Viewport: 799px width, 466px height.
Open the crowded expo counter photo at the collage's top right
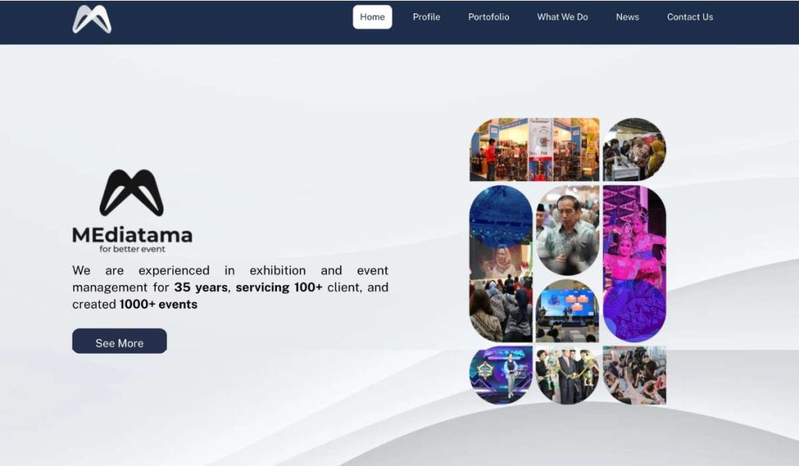point(634,149)
